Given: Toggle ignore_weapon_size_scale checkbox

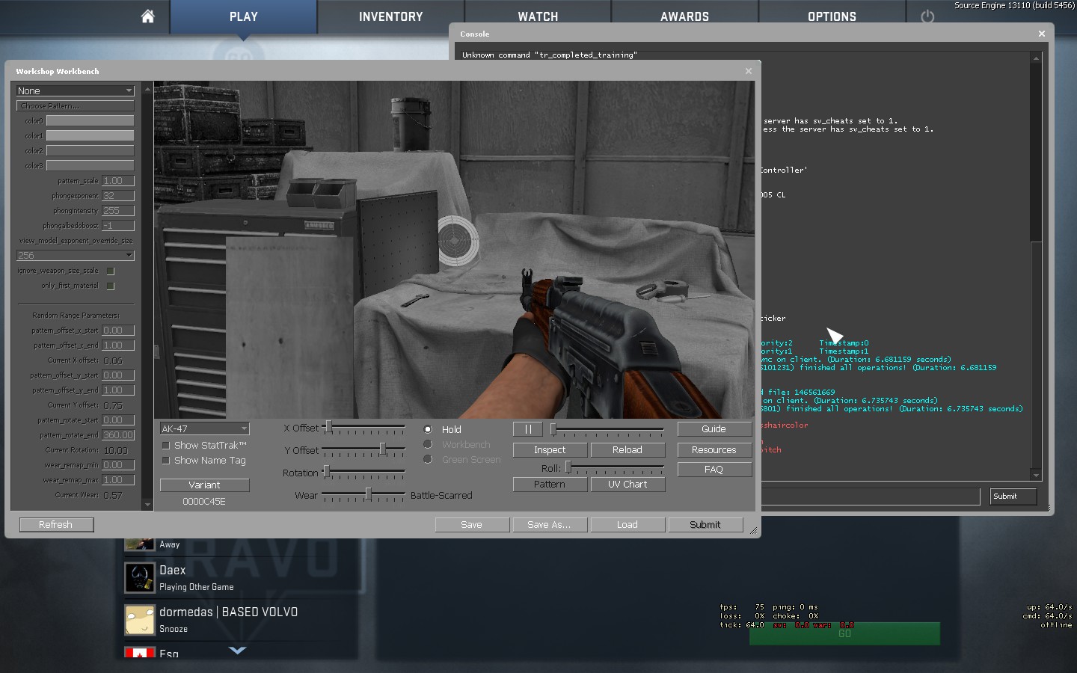Looking at the screenshot, I should coord(111,271).
